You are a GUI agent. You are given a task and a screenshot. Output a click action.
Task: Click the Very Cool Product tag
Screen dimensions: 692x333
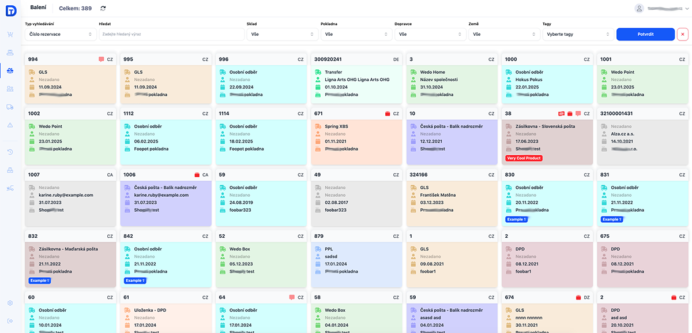524,158
